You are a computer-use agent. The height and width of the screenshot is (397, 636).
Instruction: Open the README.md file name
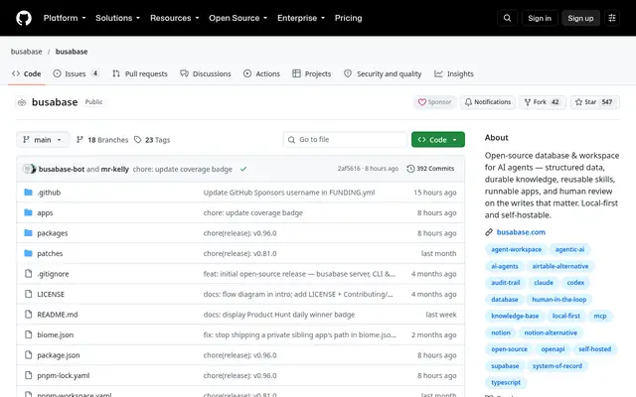point(58,315)
